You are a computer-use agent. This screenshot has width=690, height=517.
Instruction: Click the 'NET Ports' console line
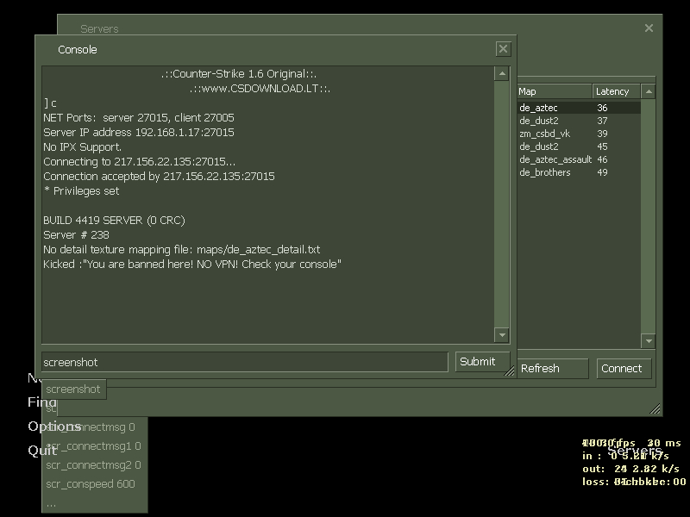(x=139, y=118)
